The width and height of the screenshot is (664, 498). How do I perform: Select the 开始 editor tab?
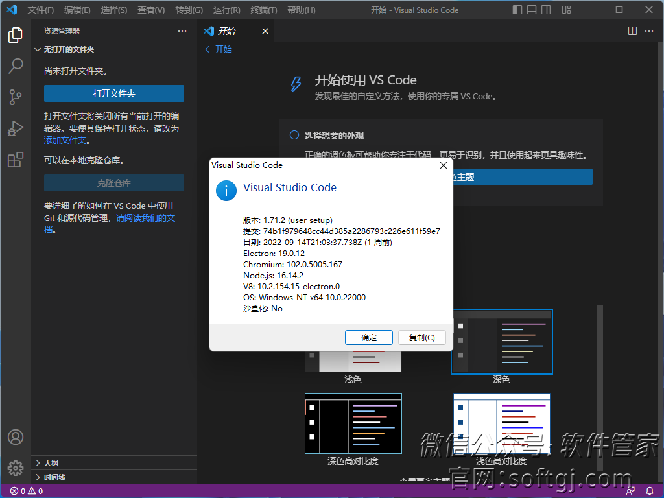(x=236, y=31)
